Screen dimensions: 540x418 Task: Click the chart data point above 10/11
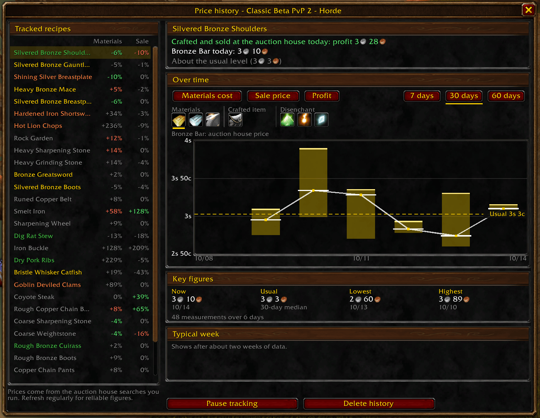click(361, 195)
